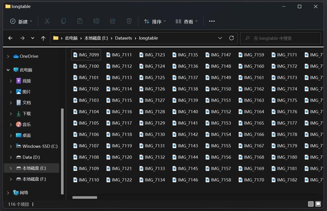This screenshot has height=211, width=327.
Task: Select file IMG_7123
Action: click(152, 55)
